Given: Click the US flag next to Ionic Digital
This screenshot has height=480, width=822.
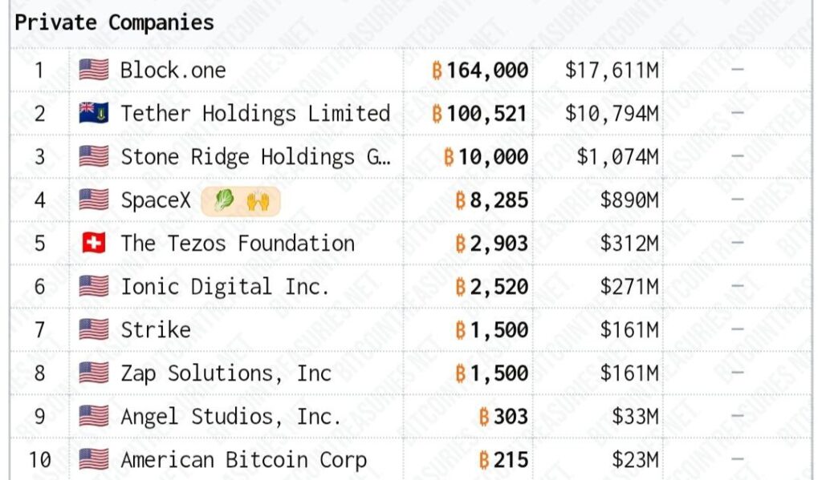Looking at the screenshot, I should (93, 287).
